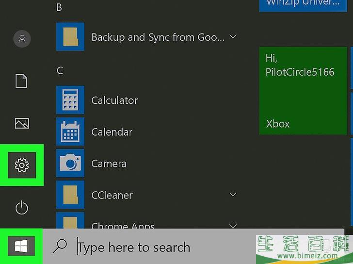The image size is (353, 264).
Task: Launch Calendar from its icon
Action: [x=70, y=132]
